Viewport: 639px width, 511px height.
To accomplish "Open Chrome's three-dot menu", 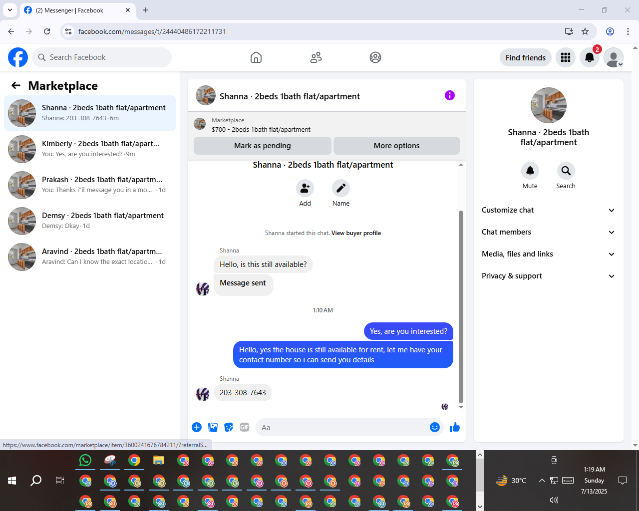I will (x=628, y=31).
